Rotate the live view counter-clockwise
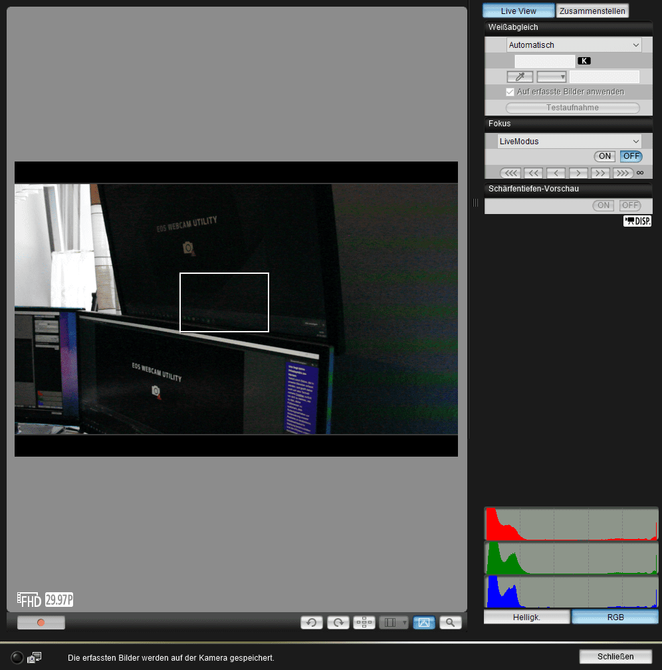 (312, 623)
